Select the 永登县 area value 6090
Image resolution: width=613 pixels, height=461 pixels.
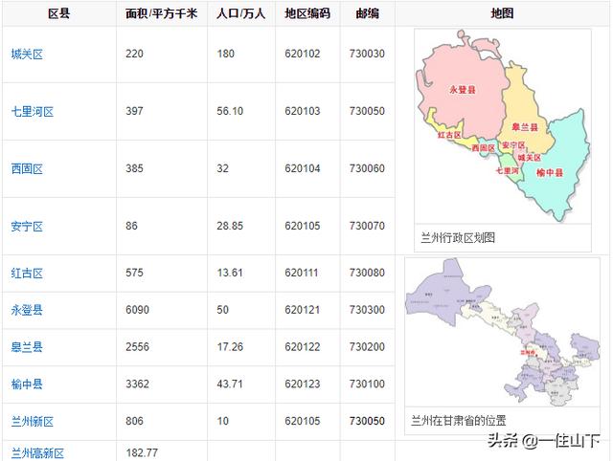137,310
